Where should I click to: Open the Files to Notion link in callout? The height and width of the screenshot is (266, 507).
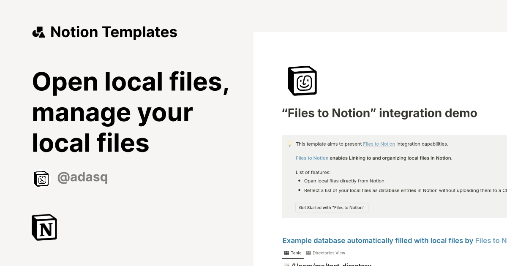pos(379,144)
